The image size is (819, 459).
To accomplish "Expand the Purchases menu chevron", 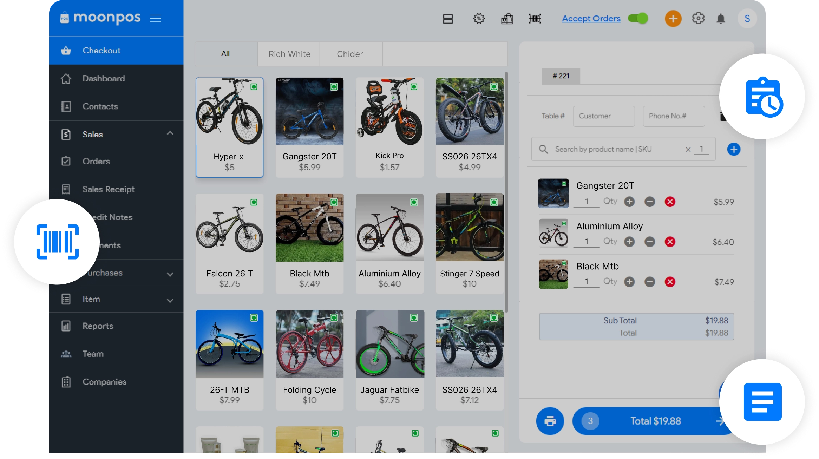I will tap(170, 274).
